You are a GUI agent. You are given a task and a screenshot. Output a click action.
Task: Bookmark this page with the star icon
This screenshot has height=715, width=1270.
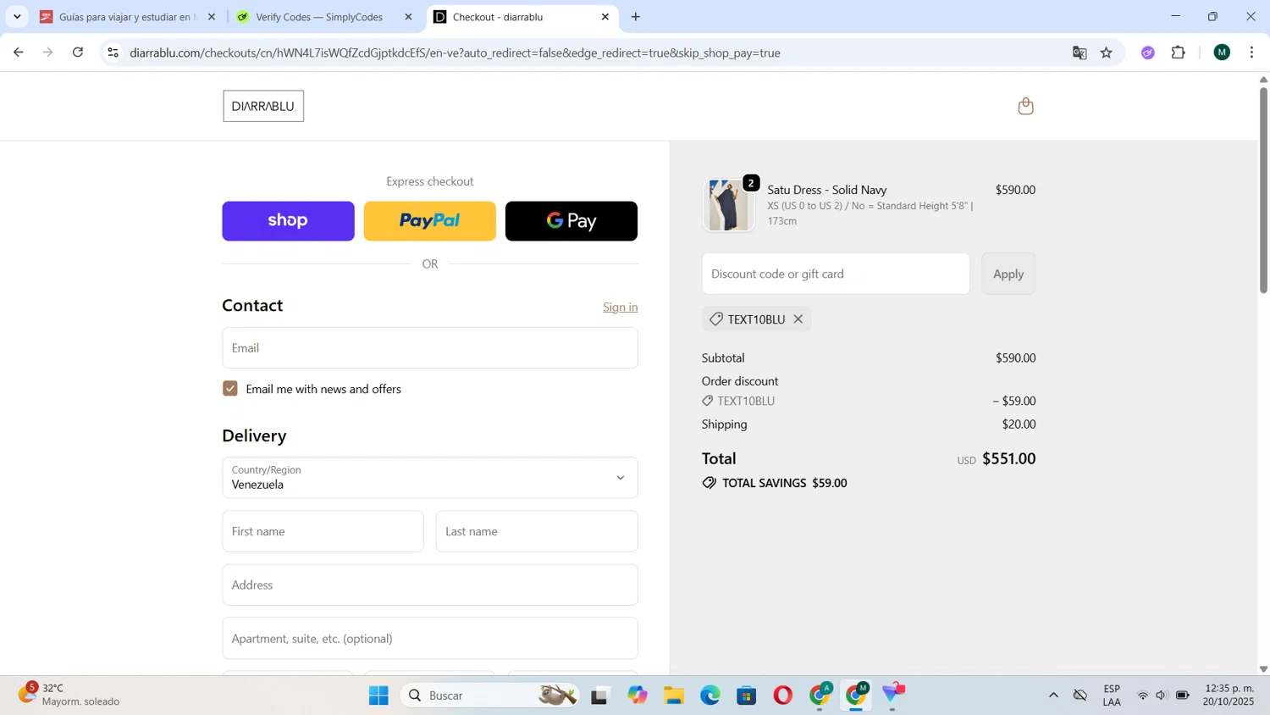point(1107,53)
